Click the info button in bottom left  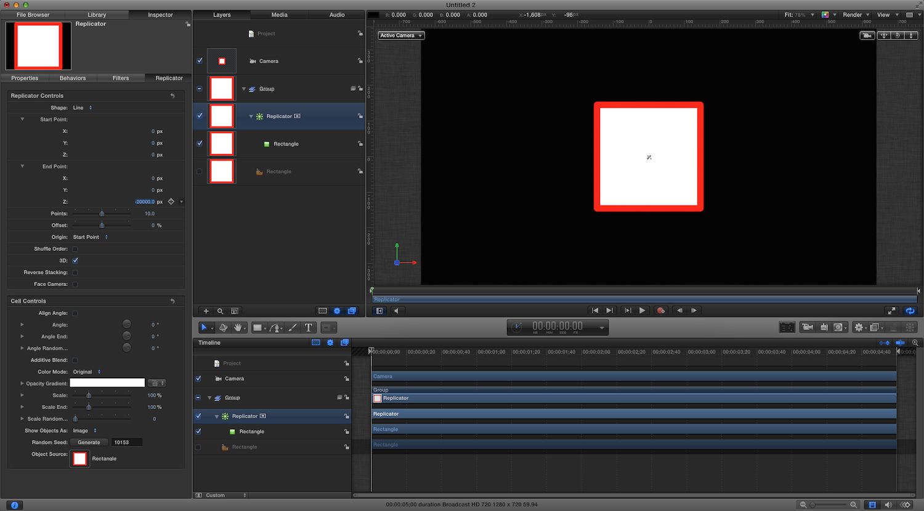point(14,505)
